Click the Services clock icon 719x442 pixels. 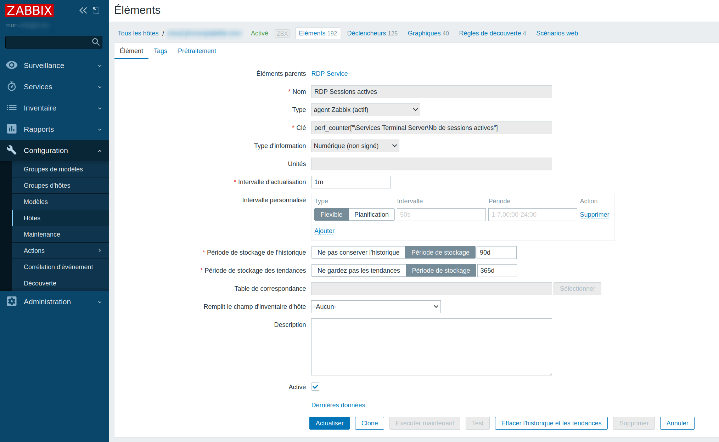point(12,86)
